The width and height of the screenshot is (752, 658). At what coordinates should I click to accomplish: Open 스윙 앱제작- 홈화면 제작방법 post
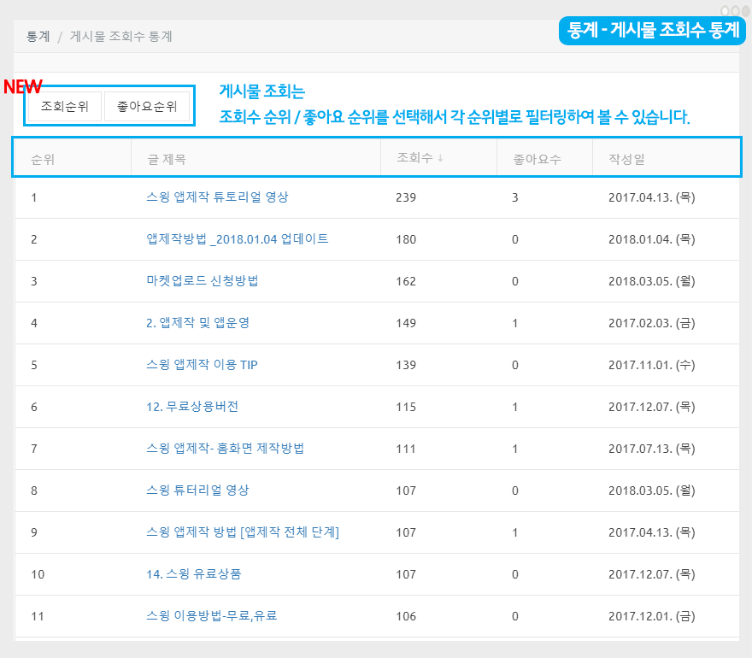coord(225,449)
